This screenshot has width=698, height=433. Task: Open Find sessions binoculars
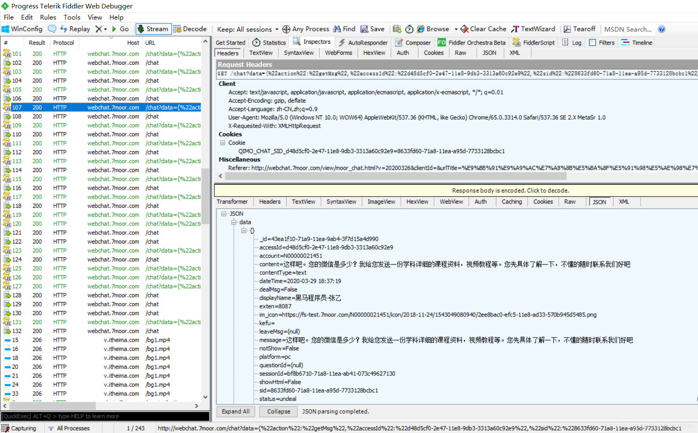pyautogui.click(x=344, y=29)
